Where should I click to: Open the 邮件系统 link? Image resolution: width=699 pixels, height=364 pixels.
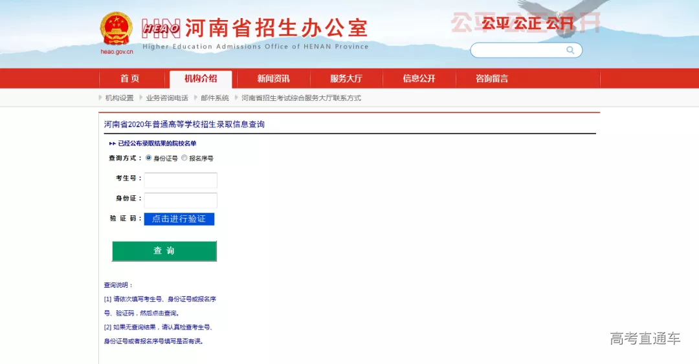point(215,98)
